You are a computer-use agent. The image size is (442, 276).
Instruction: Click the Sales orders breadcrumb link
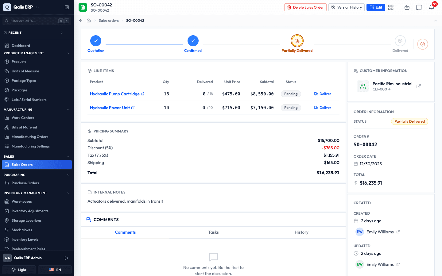[109, 21]
